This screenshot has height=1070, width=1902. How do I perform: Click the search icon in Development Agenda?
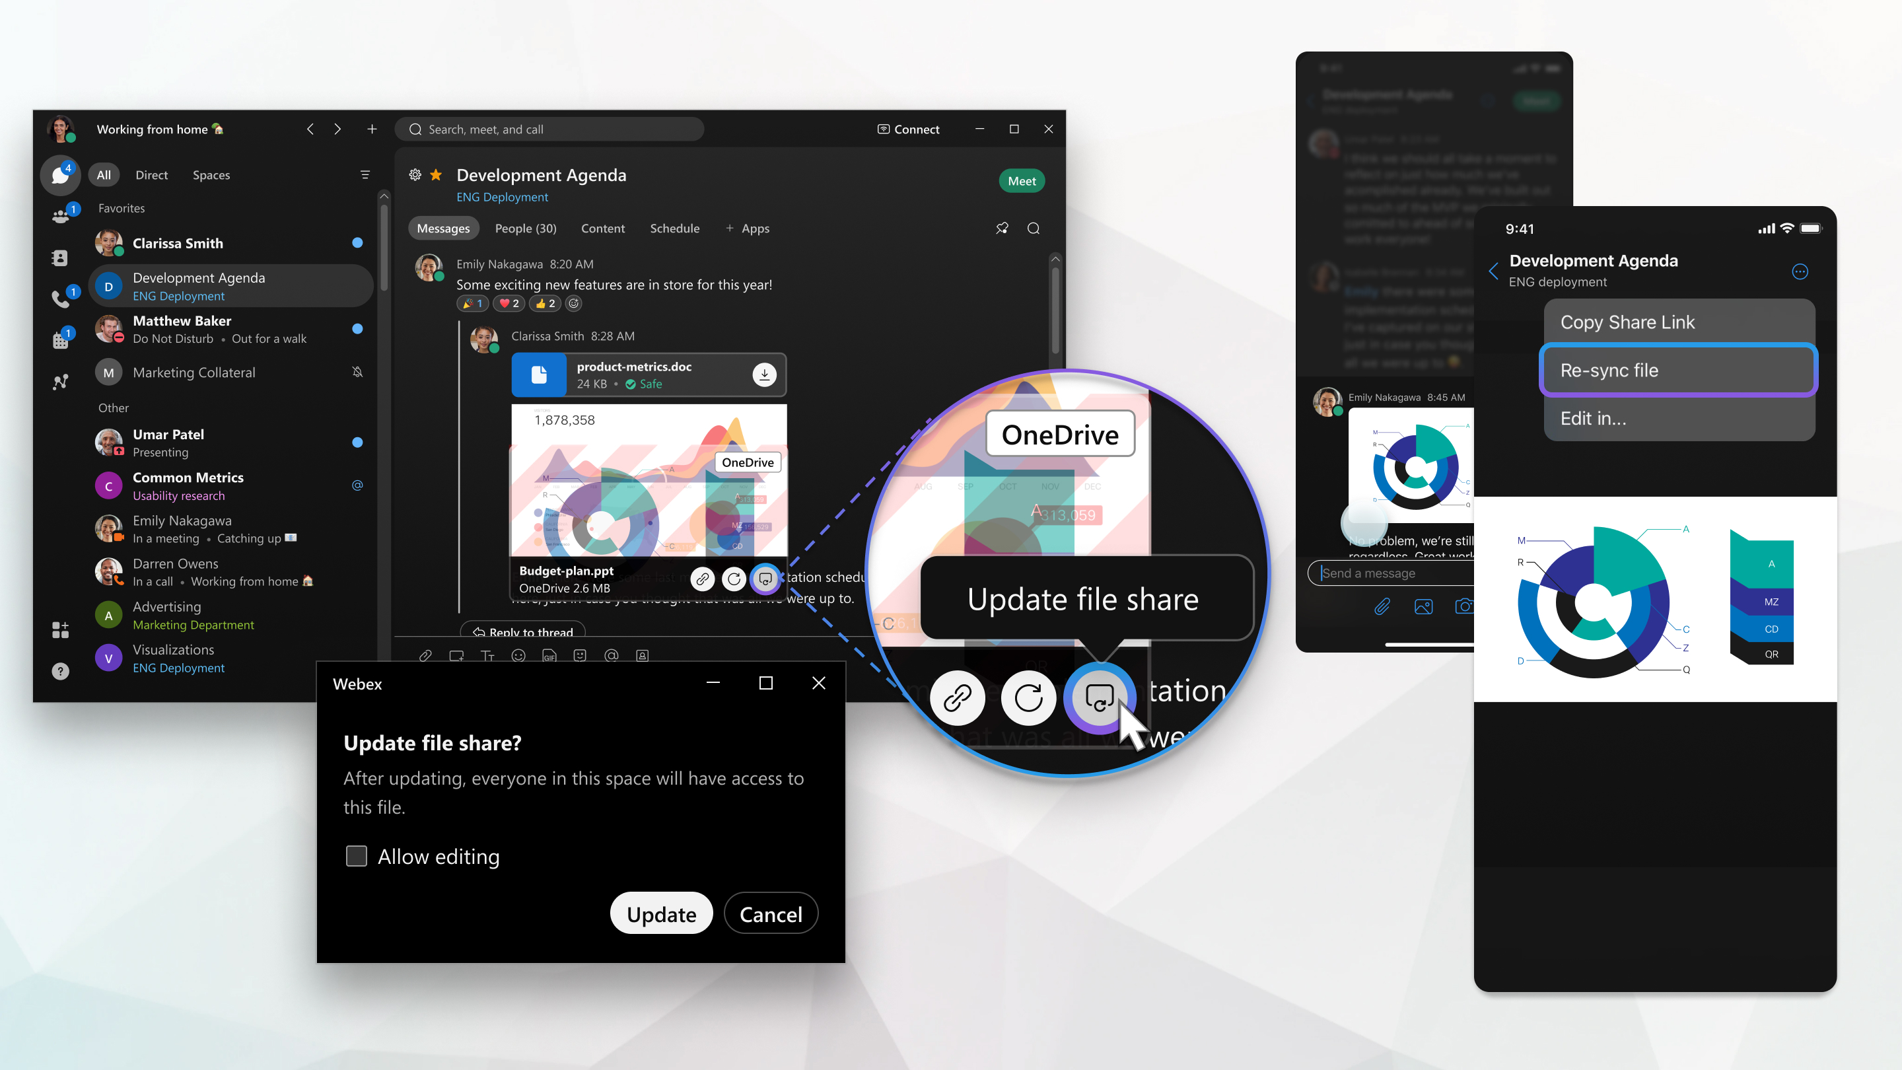(1032, 229)
